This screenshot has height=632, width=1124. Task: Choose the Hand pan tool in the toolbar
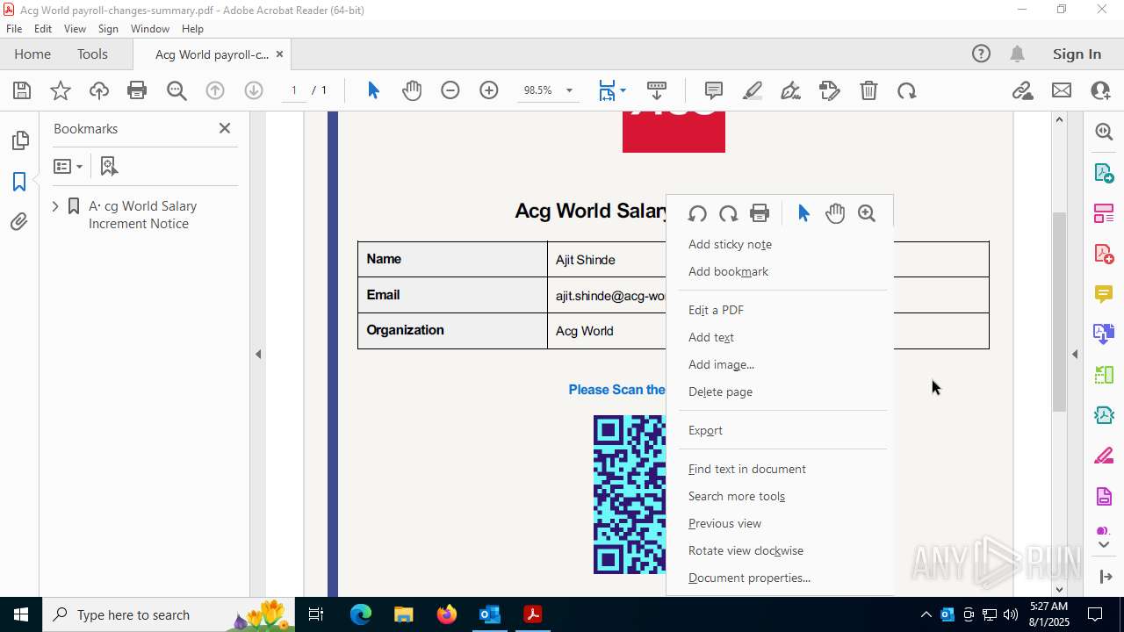412,90
